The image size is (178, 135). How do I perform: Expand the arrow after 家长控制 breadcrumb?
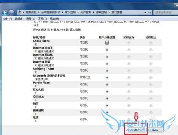(x=78, y=12)
